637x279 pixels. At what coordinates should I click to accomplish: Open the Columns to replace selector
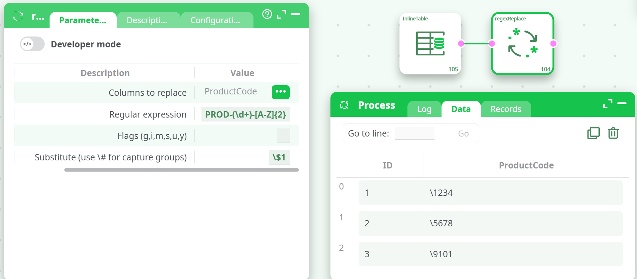pyautogui.click(x=281, y=92)
